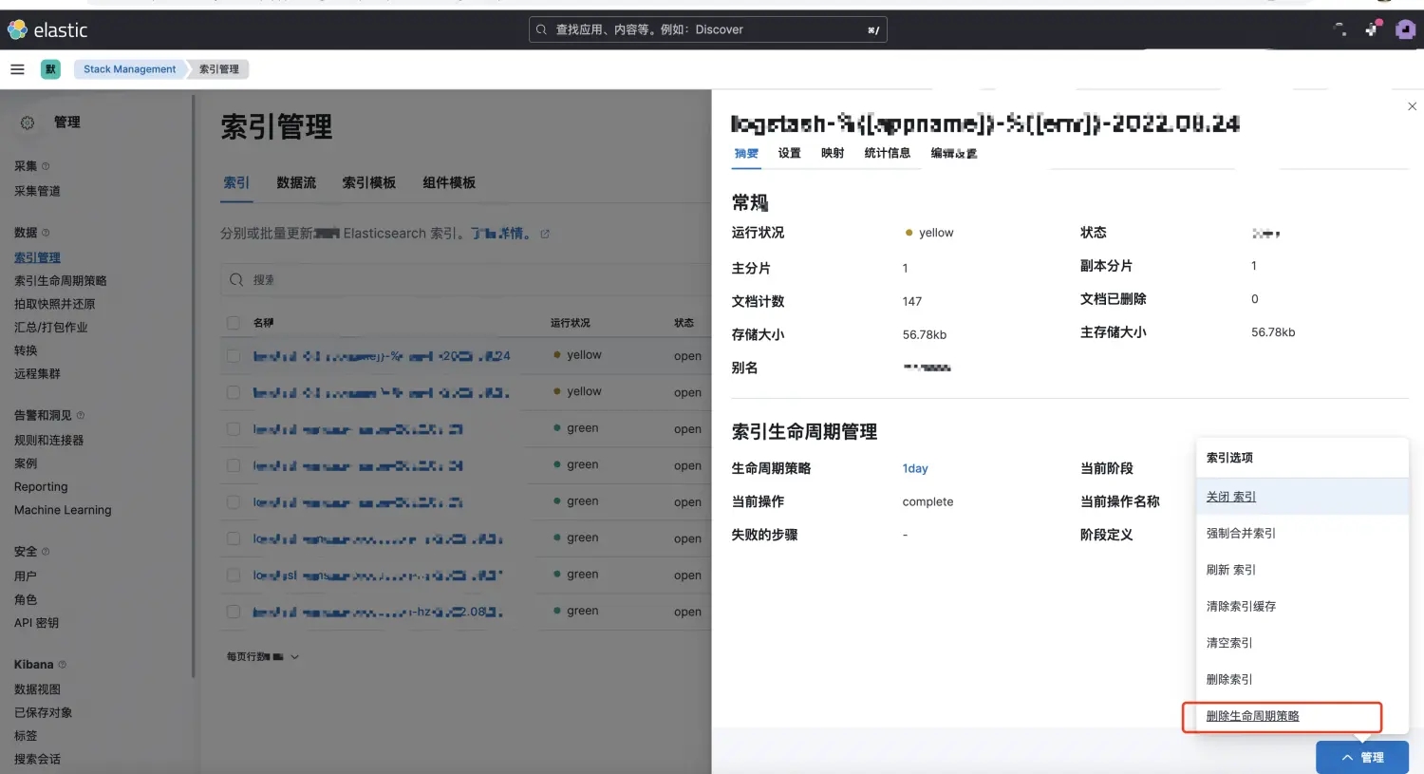The height and width of the screenshot is (774, 1424).
Task: Open the 映射 tab in flyout
Action: coord(833,153)
